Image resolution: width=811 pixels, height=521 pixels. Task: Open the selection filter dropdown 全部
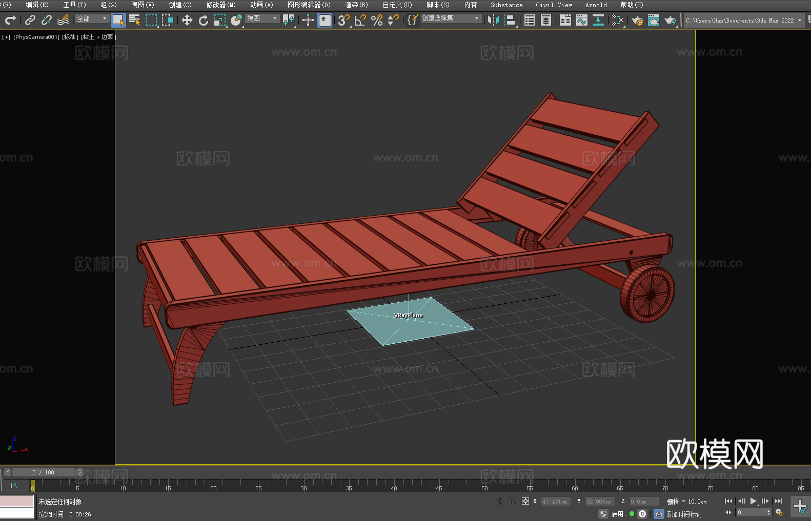tap(92, 18)
